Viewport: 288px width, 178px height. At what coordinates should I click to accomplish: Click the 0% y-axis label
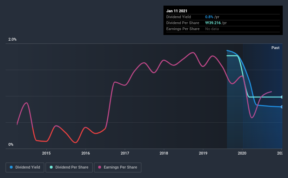(11, 144)
